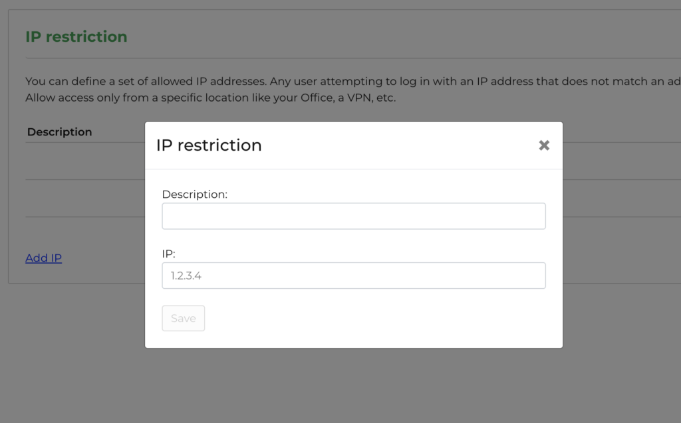Select the Description column header
Viewport: 681px width, 423px height.
pos(59,131)
